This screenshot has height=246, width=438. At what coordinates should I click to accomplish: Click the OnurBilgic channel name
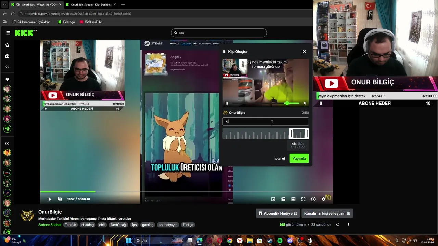50,212
